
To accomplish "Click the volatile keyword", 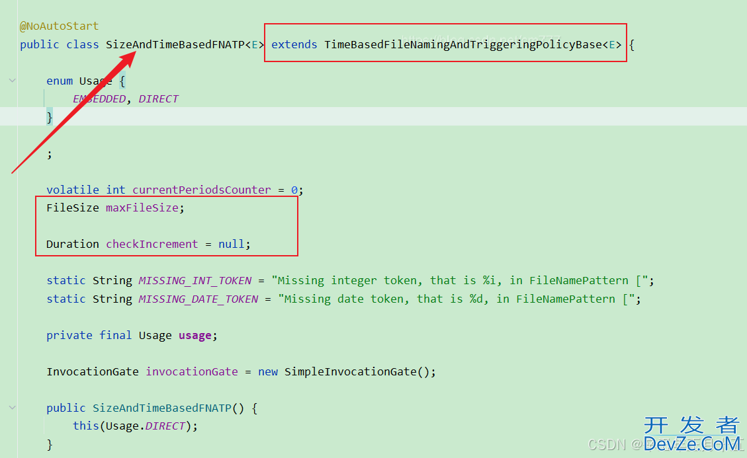I will [x=72, y=190].
